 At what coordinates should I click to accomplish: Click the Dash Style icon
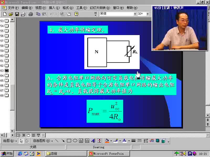pyautogui.click(x=140, y=141)
